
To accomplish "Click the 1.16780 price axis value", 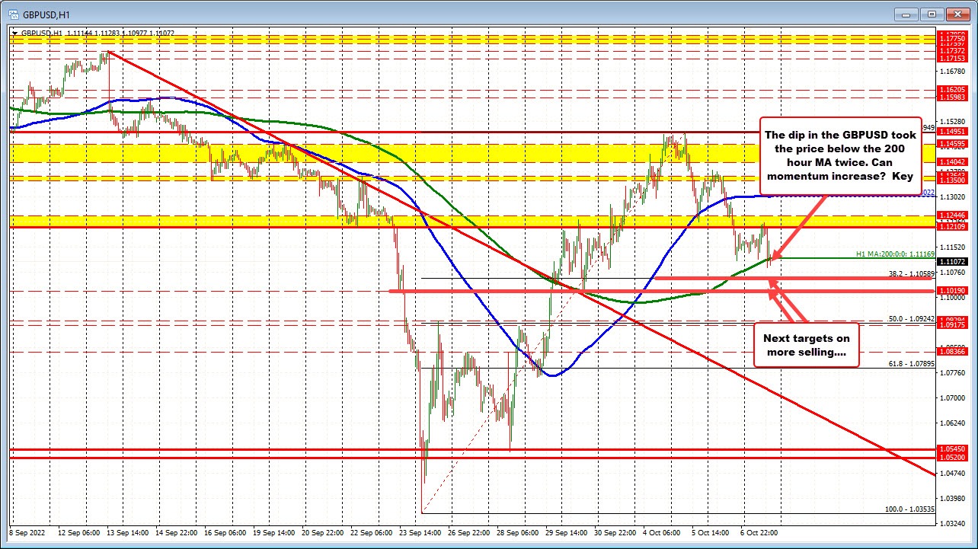I will 952,72.
